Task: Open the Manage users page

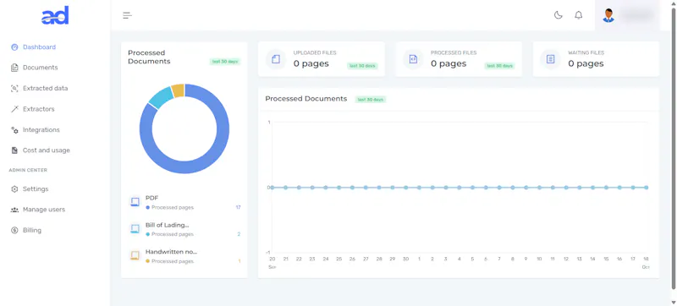Action: 44,210
